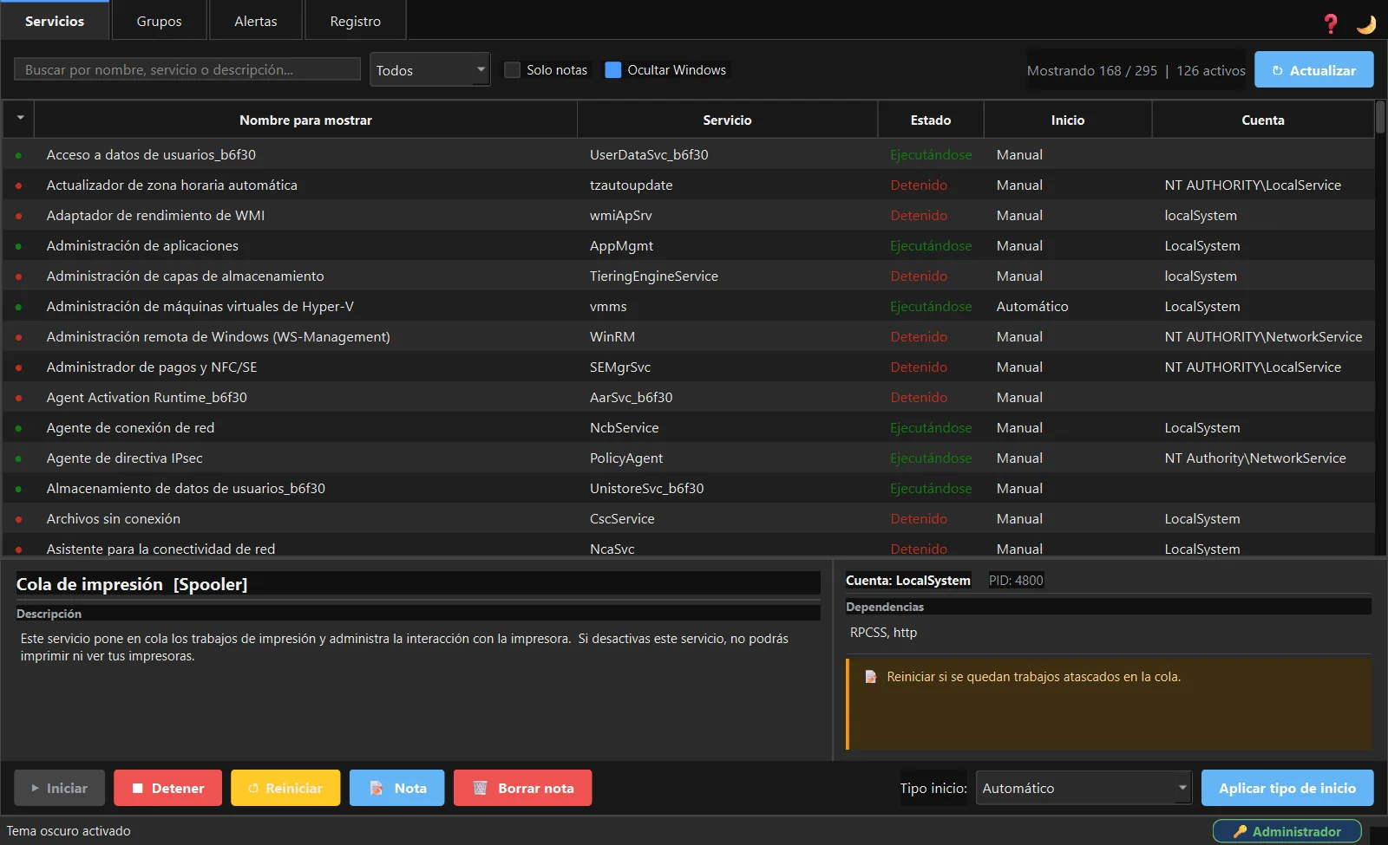Restart the service with Reiniciar button
Image resolution: width=1388 pixels, height=845 pixels.
(x=285, y=788)
